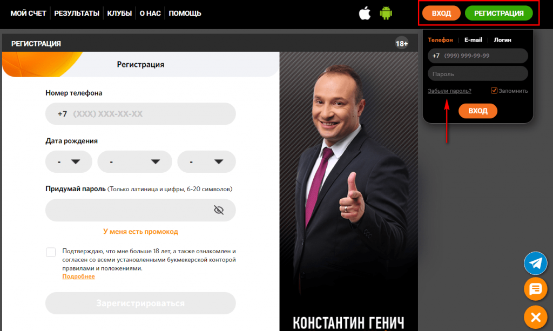Open the РЕЗУЛЬТАТЫ menu item
Image resolution: width=553 pixels, height=331 pixels.
click(77, 13)
